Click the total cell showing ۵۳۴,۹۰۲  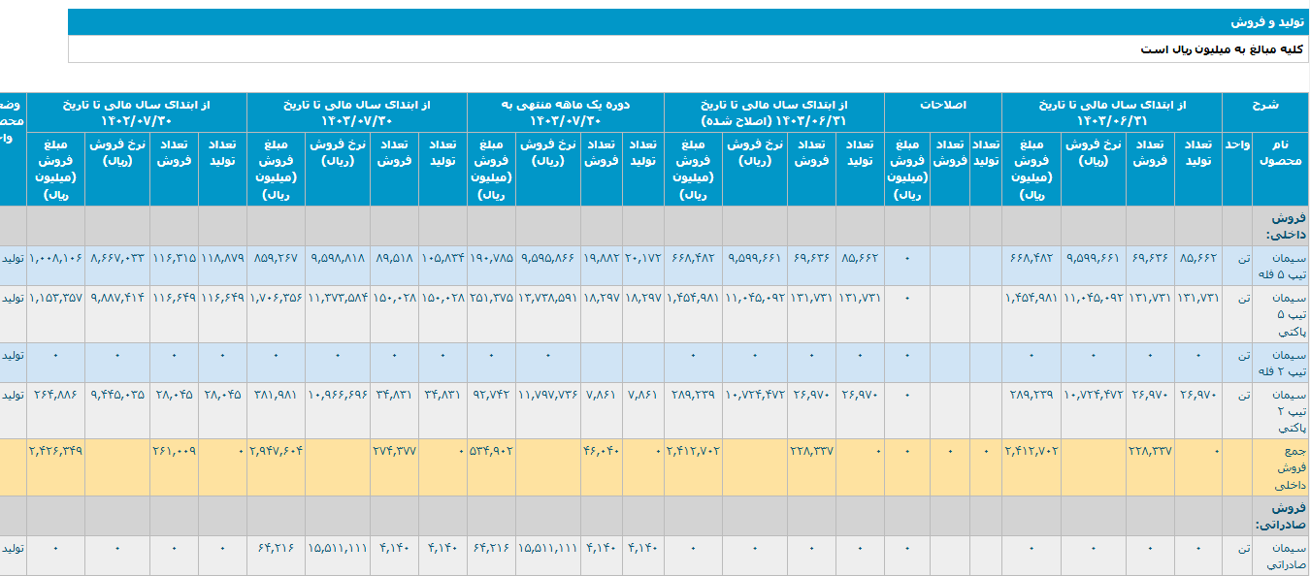pos(492,451)
